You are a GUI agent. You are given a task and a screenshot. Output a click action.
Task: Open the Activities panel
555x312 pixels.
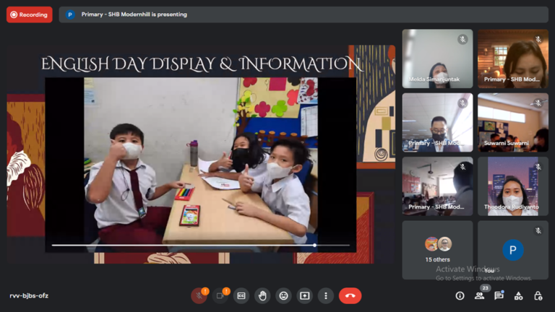point(518,296)
